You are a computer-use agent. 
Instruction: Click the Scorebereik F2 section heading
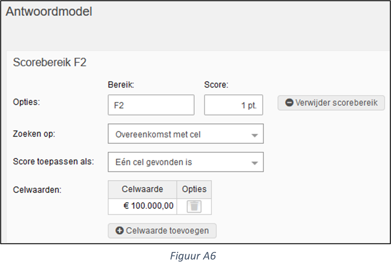pos(50,62)
